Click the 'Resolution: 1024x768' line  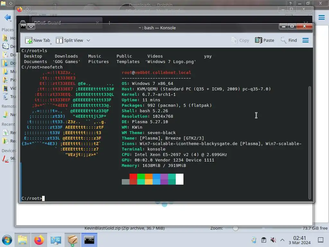pos(147,116)
